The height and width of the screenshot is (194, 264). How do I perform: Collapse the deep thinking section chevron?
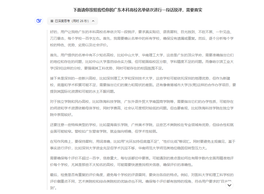[x=93, y=21]
